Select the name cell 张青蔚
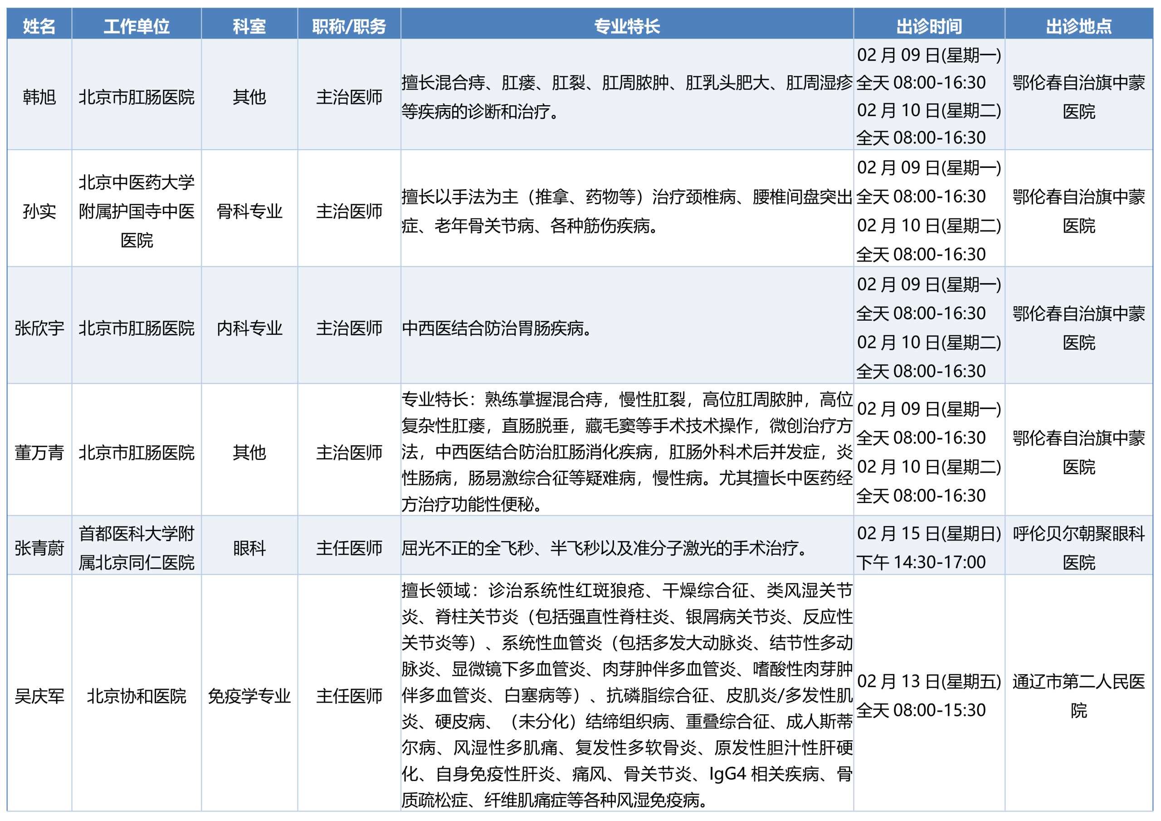The image size is (1161, 821). [x=39, y=548]
